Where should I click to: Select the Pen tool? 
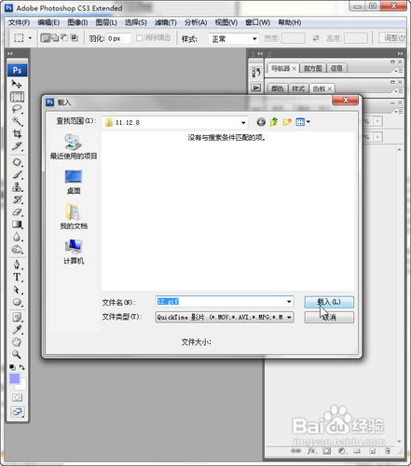17,265
